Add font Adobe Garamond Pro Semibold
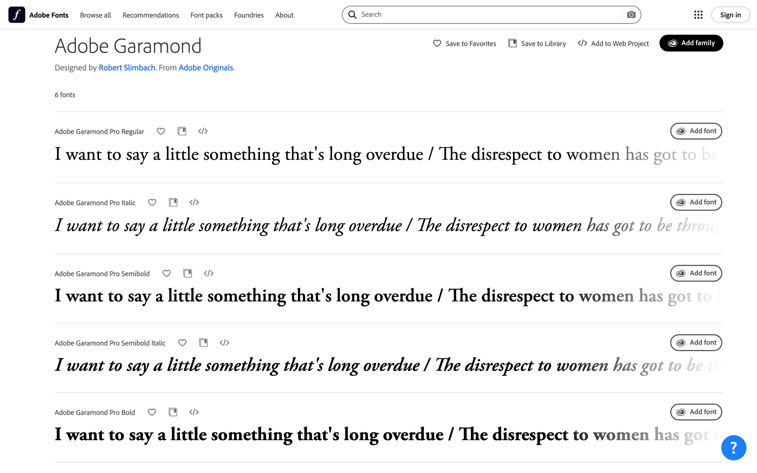 click(x=696, y=273)
